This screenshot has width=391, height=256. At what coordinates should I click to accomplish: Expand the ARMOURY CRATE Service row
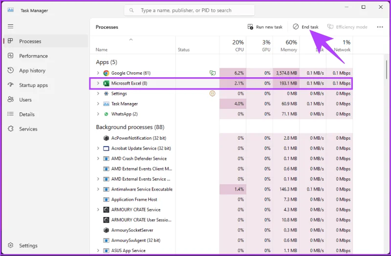pos(98,210)
